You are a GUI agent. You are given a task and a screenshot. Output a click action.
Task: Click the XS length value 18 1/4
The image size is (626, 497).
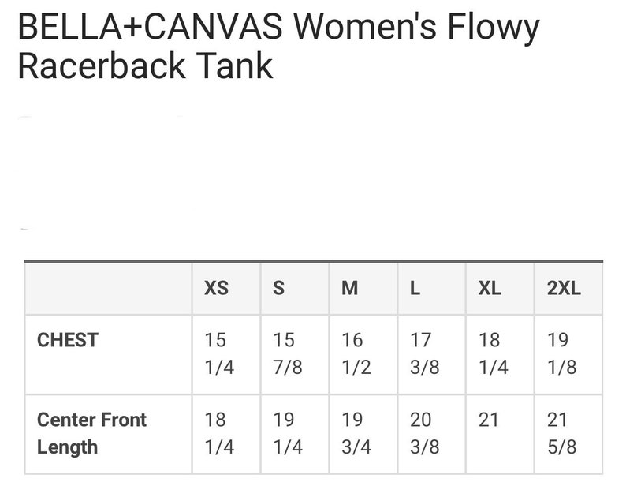(x=219, y=433)
